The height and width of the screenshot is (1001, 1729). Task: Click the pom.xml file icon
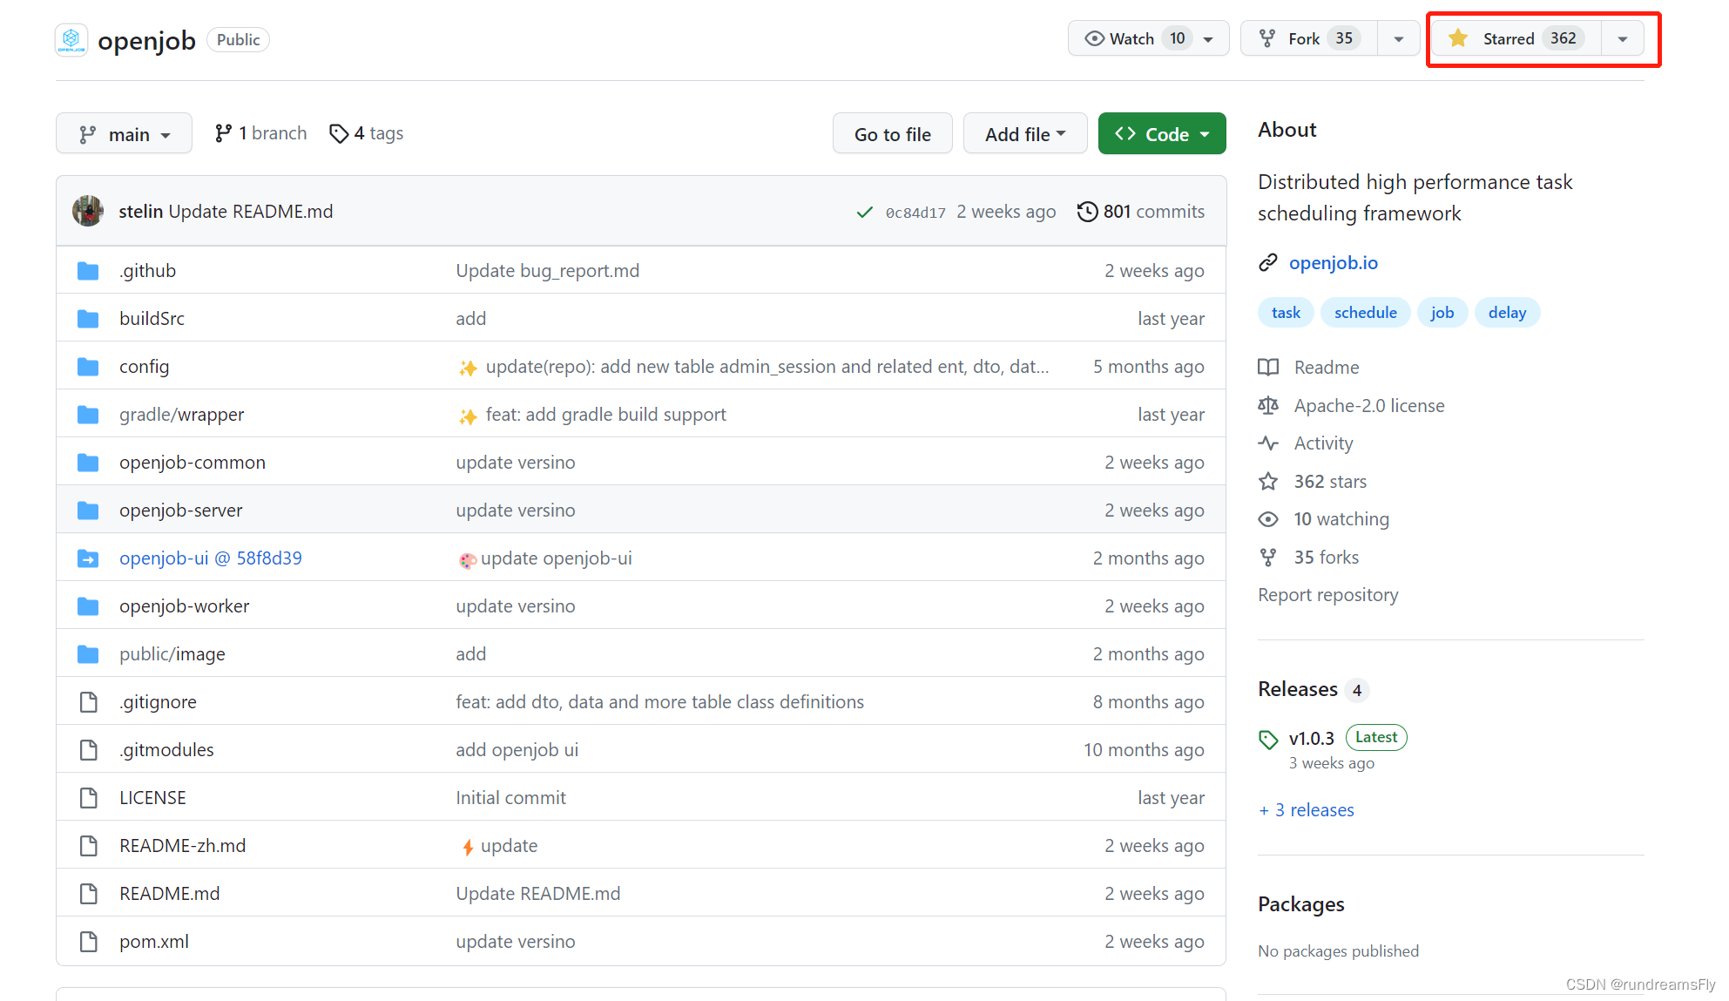[x=88, y=942]
